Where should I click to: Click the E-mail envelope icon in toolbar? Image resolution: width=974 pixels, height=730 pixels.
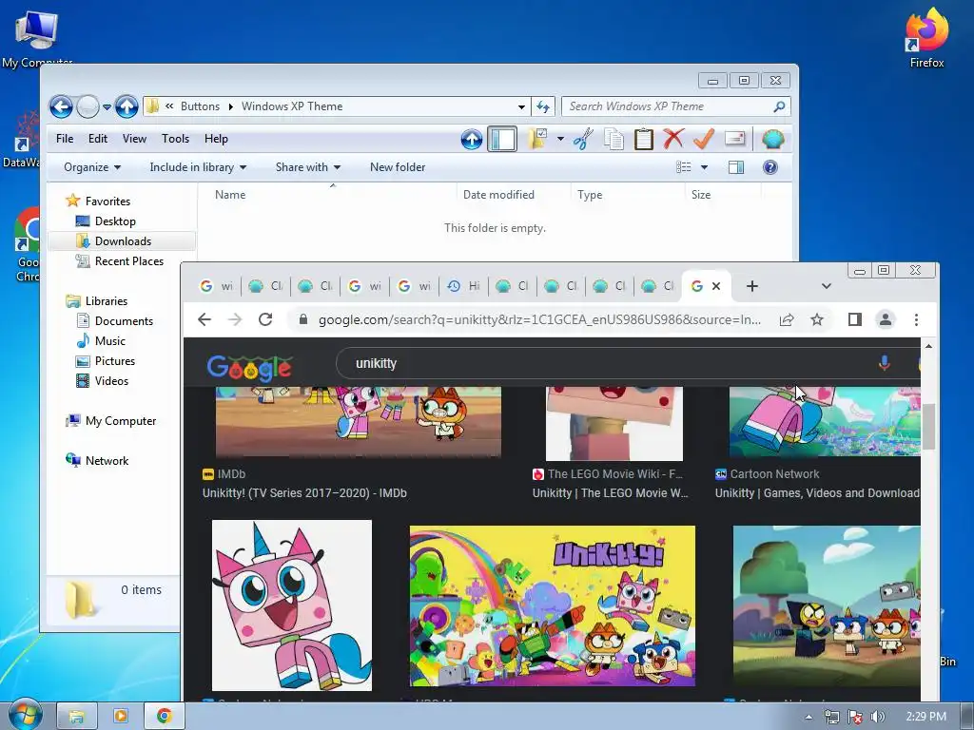pos(735,139)
